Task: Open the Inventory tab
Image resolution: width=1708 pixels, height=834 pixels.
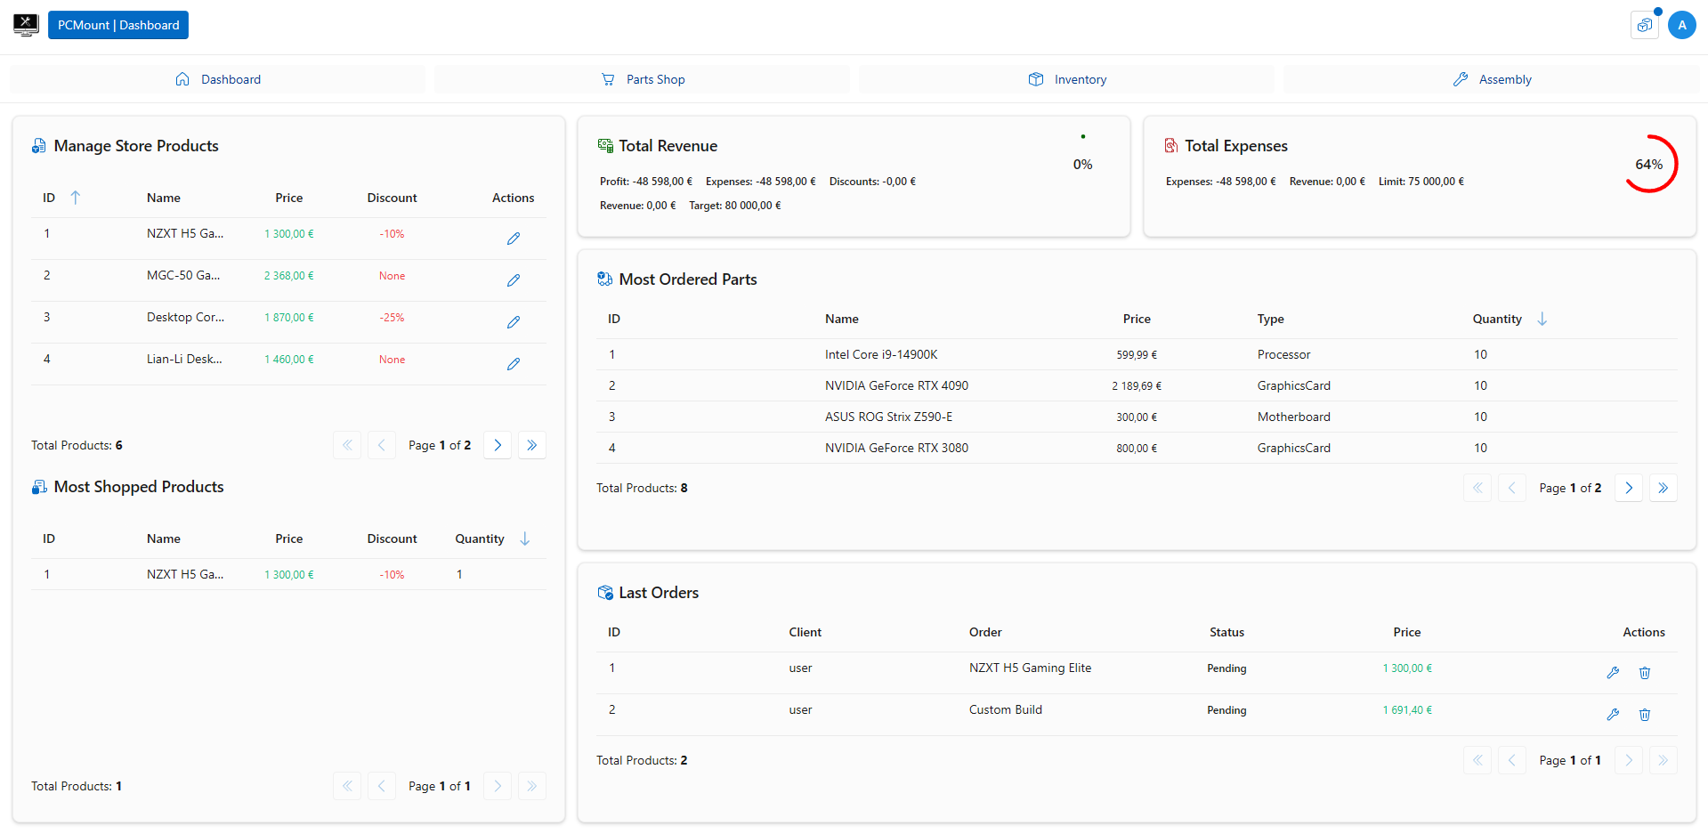Action: [1067, 79]
